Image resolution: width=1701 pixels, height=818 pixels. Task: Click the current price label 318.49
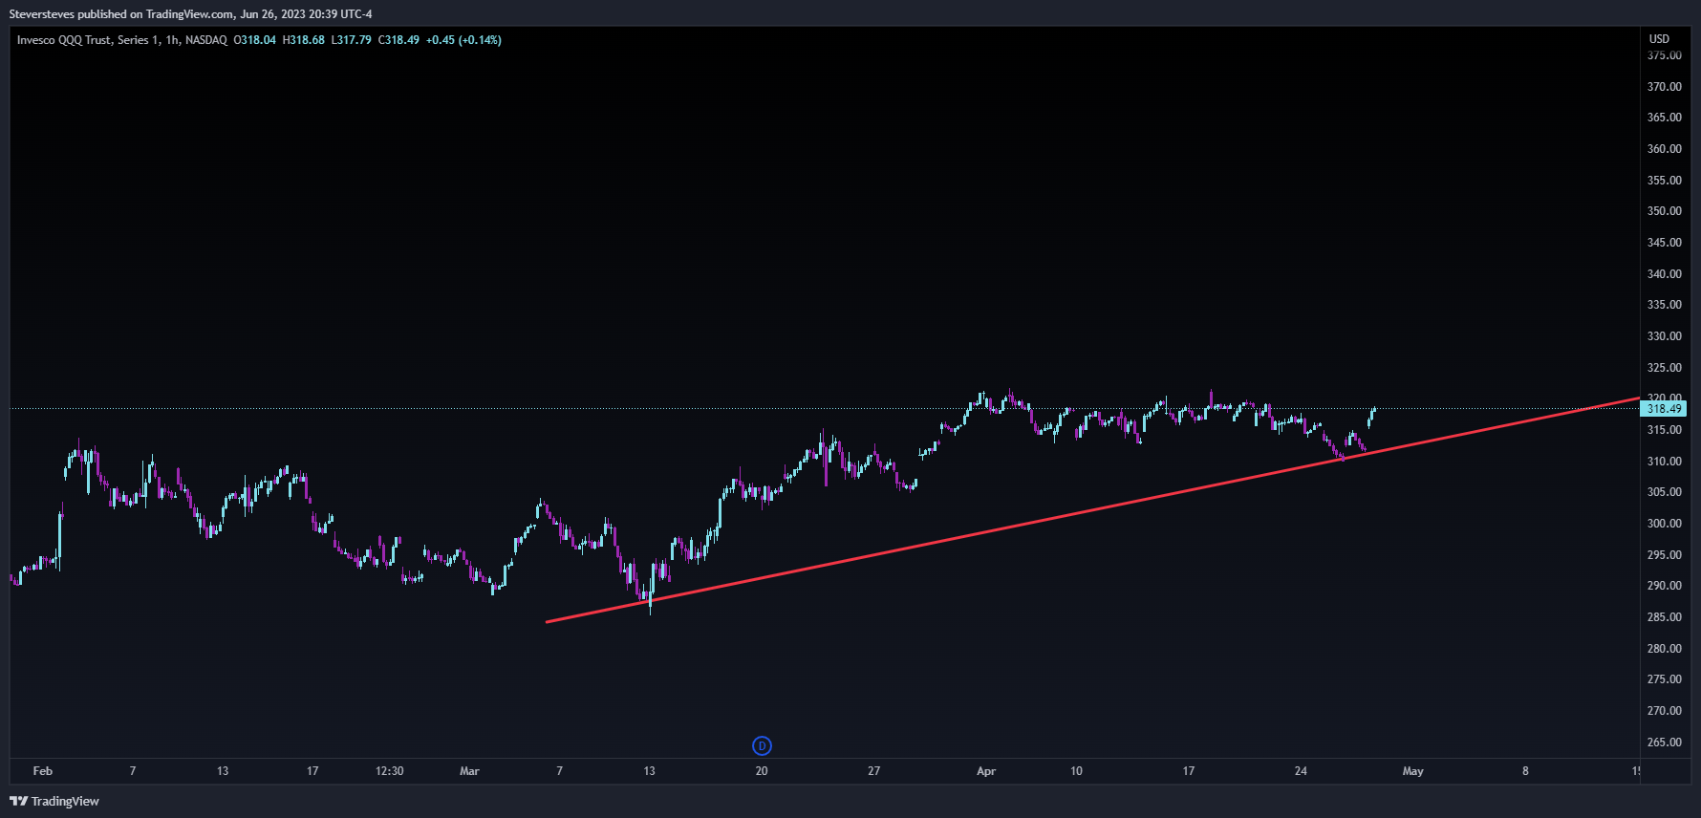1664,409
